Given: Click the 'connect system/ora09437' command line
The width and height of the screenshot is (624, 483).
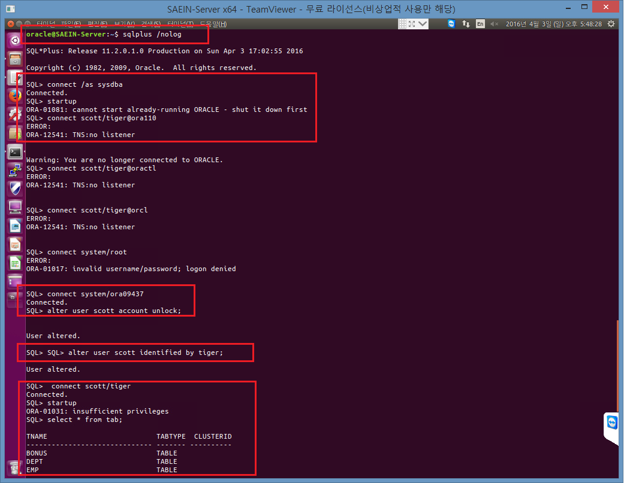Looking at the screenshot, I should pos(85,294).
